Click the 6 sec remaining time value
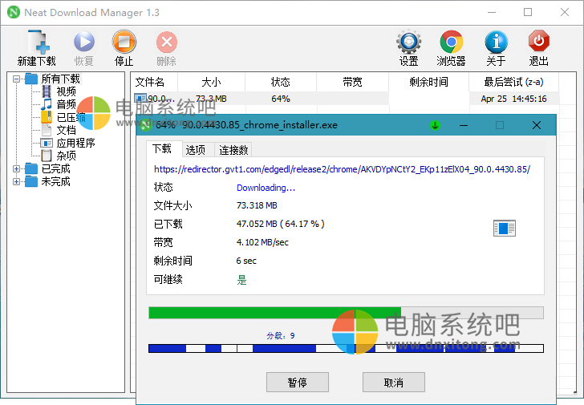Image resolution: width=584 pixels, height=405 pixels. pos(246,261)
